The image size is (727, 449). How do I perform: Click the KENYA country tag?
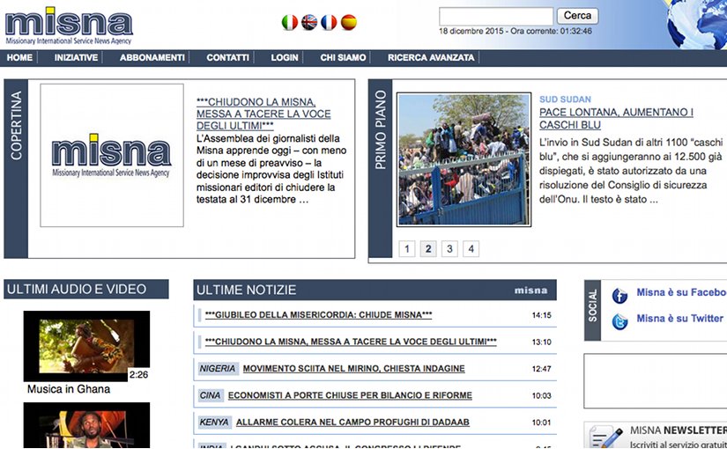tap(214, 422)
